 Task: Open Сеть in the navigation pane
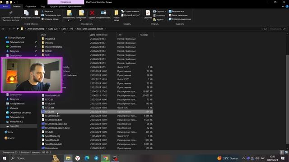point(10,132)
